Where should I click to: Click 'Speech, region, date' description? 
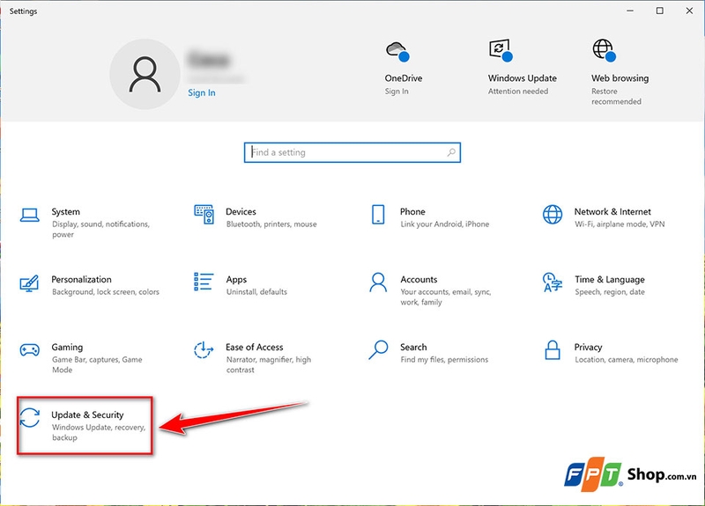(610, 292)
